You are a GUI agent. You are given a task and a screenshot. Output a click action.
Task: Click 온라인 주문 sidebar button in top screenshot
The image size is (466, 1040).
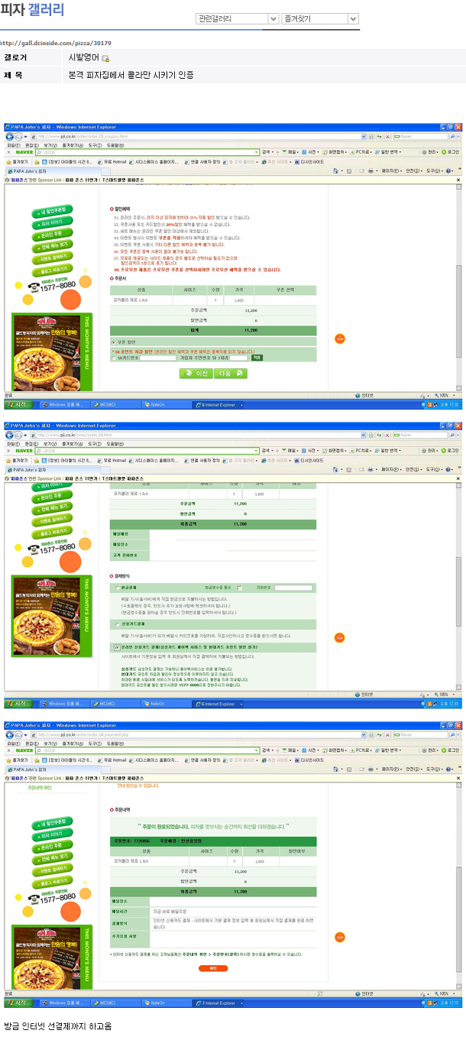point(51,235)
